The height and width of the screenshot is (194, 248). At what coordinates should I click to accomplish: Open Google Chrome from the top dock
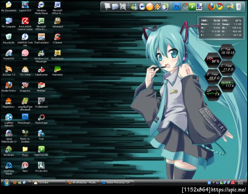(x=219, y=7)
